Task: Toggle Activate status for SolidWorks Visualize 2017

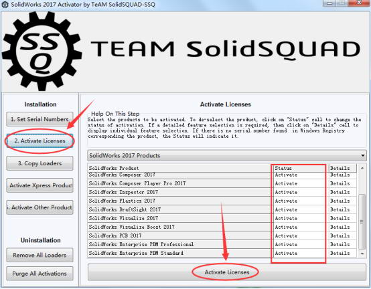Action: pos(301,219)
